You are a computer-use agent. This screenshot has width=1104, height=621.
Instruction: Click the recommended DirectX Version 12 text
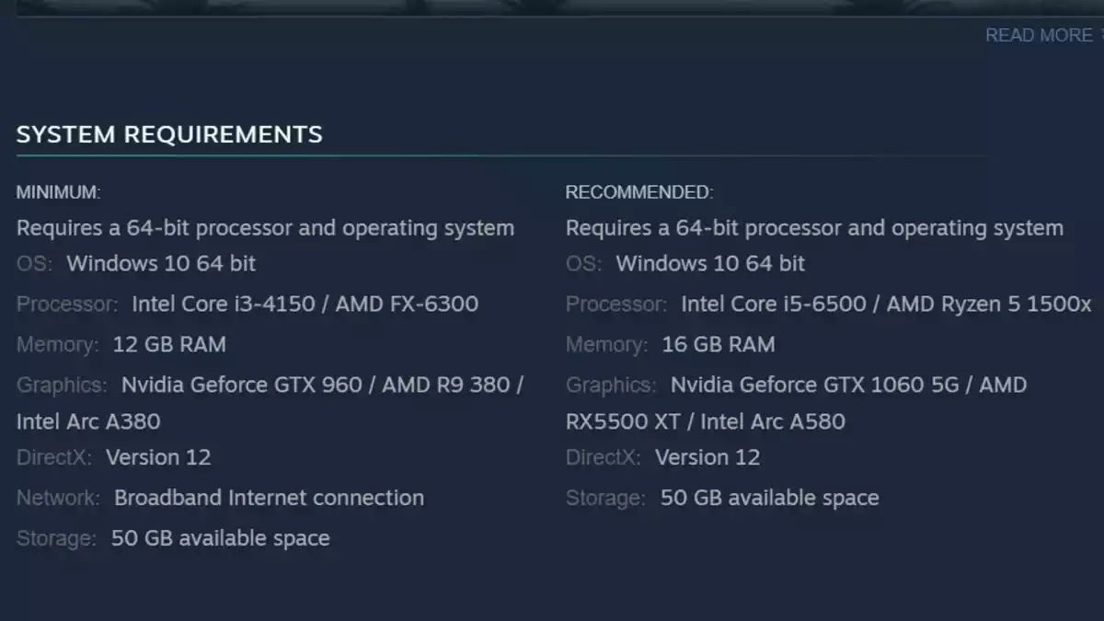pos(707,457)
